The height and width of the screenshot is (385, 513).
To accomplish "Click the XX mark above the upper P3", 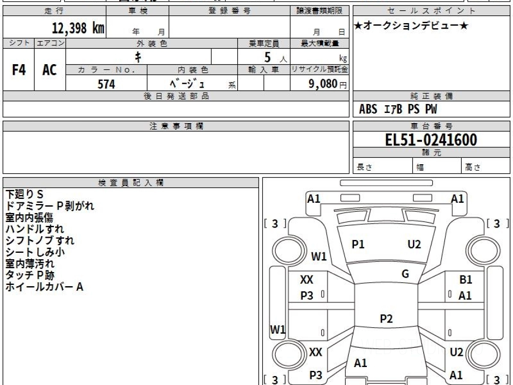I will [x=307, y=280].
